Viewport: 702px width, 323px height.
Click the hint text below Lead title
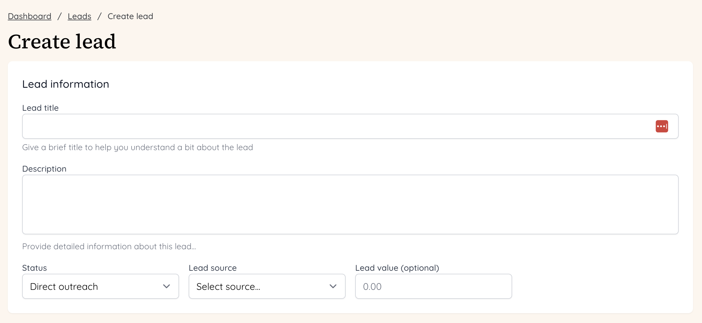[x=138, y=147]
